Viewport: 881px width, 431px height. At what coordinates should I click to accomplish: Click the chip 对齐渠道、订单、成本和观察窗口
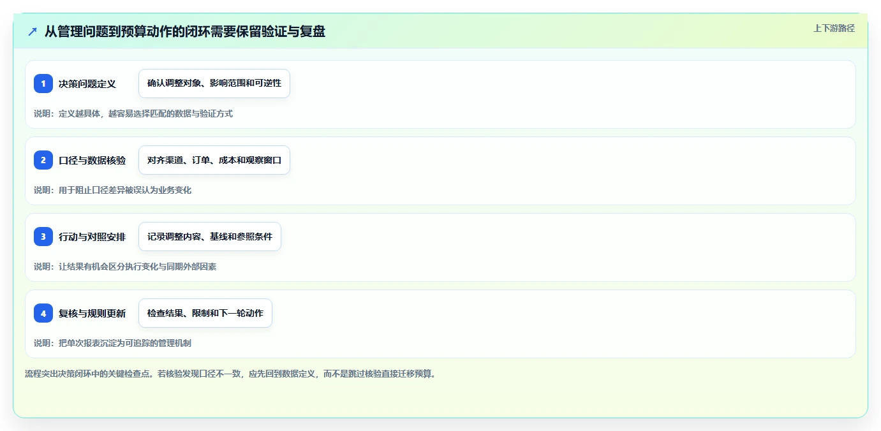click(x=214, y=160)
